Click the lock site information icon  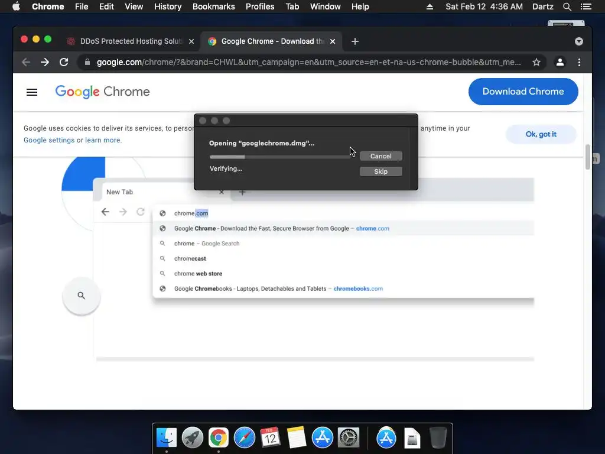click(87, 62)
